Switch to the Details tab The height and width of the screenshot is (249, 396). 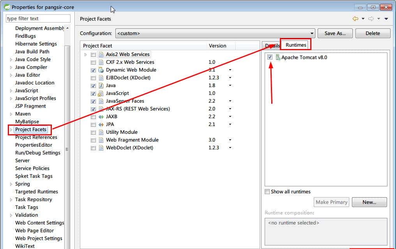click(x=272, y=46)
